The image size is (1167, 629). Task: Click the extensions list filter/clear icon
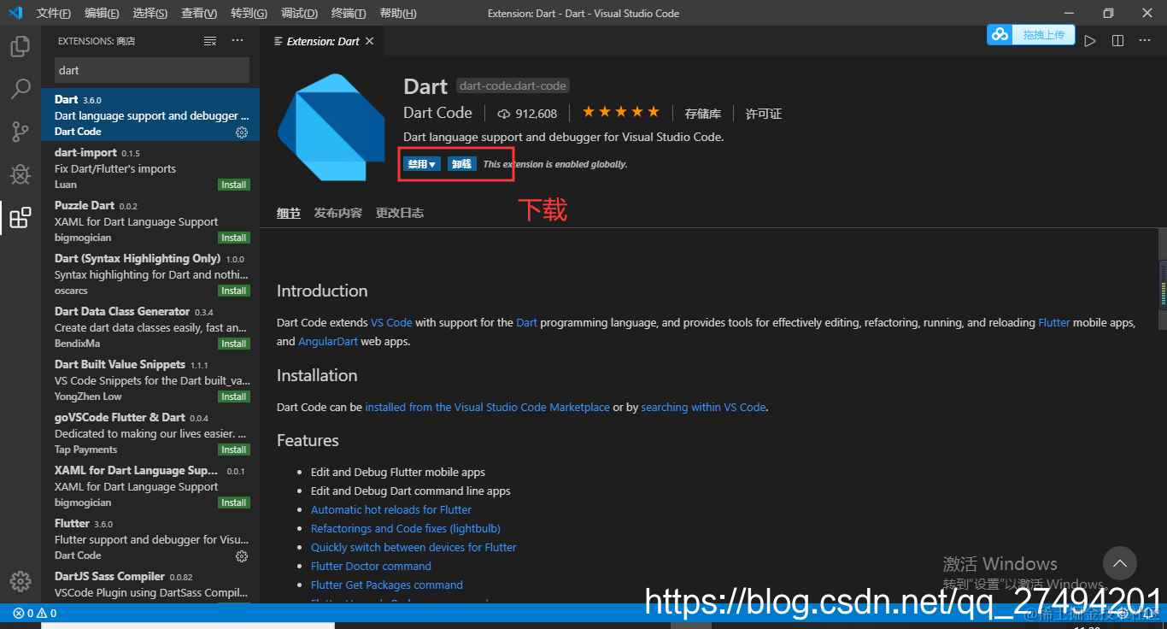[210, 41]
